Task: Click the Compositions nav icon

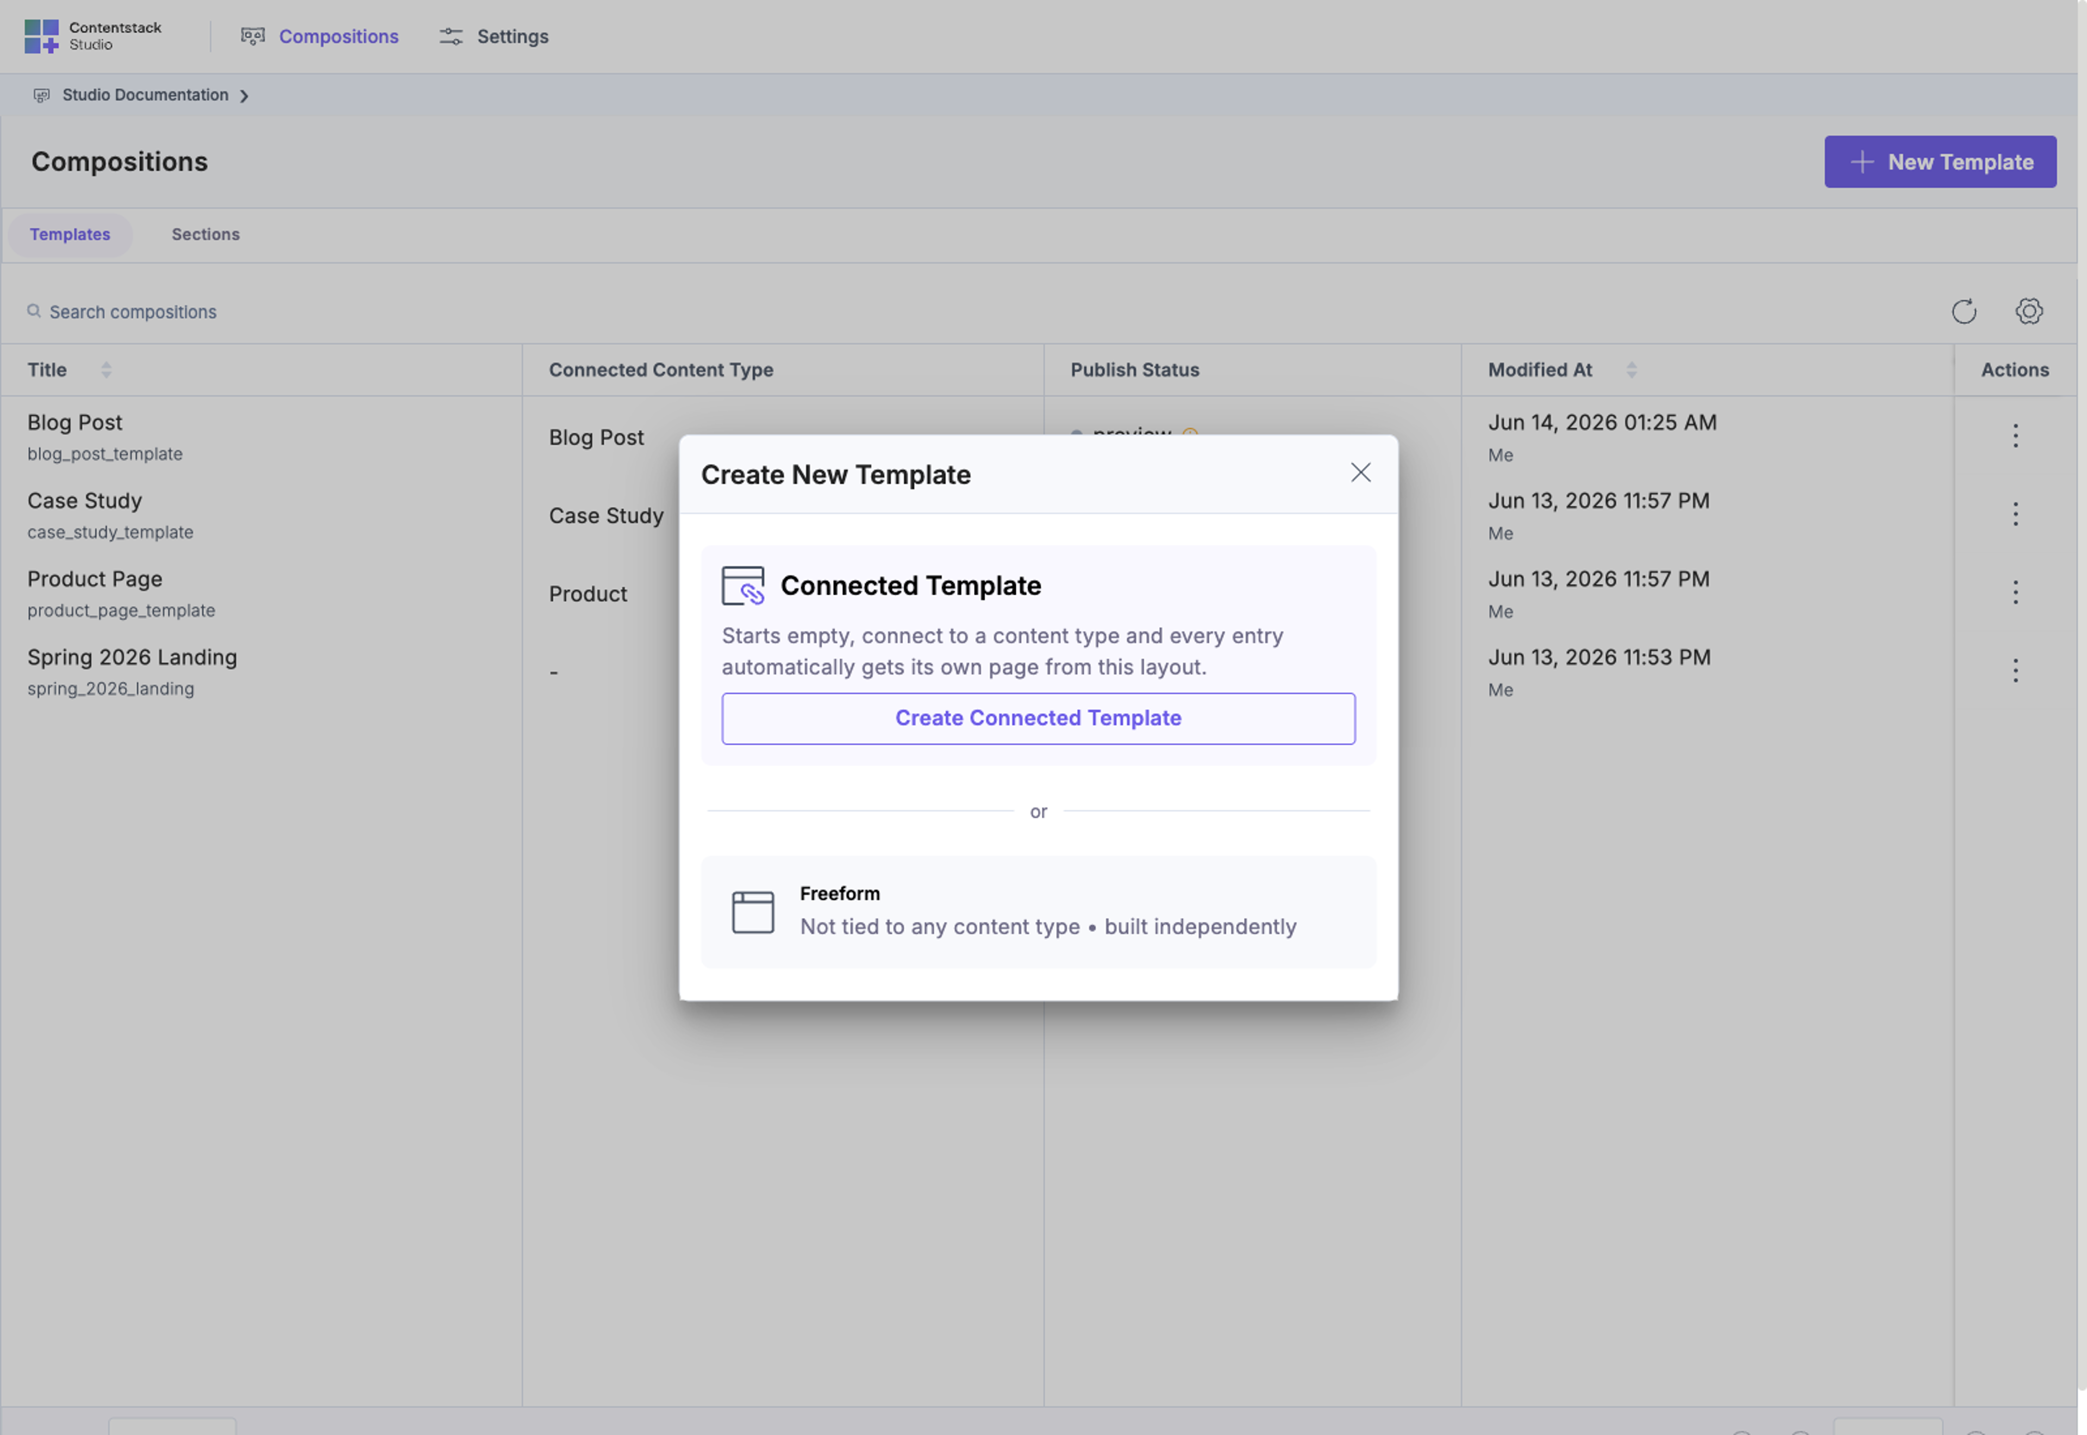Action: point(253,36)
